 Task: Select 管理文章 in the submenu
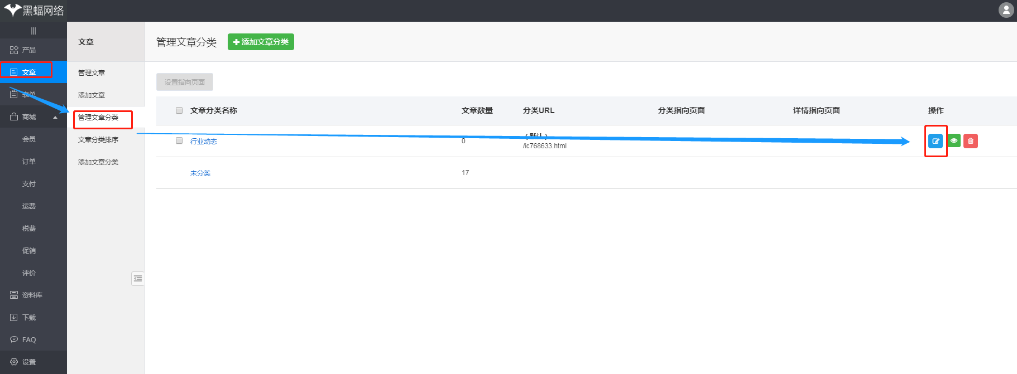[x=92, y=73]
